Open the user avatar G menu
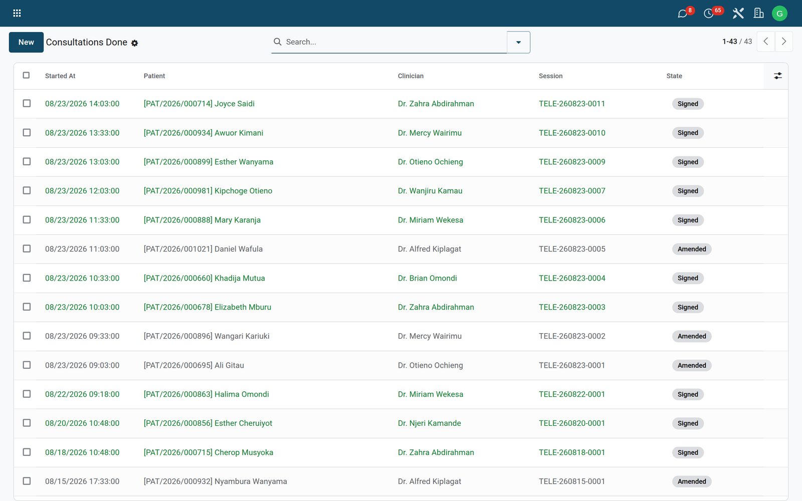The width and height of the screenshot is (802, 501). (779, 14)
